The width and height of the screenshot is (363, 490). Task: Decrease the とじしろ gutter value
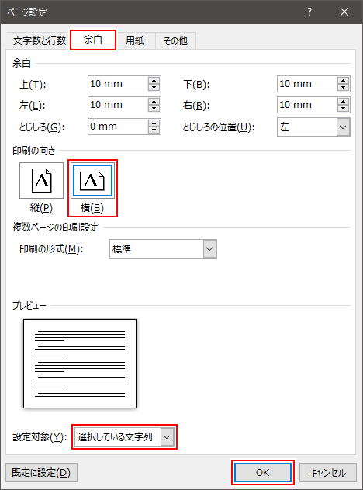tap(154, 130)
